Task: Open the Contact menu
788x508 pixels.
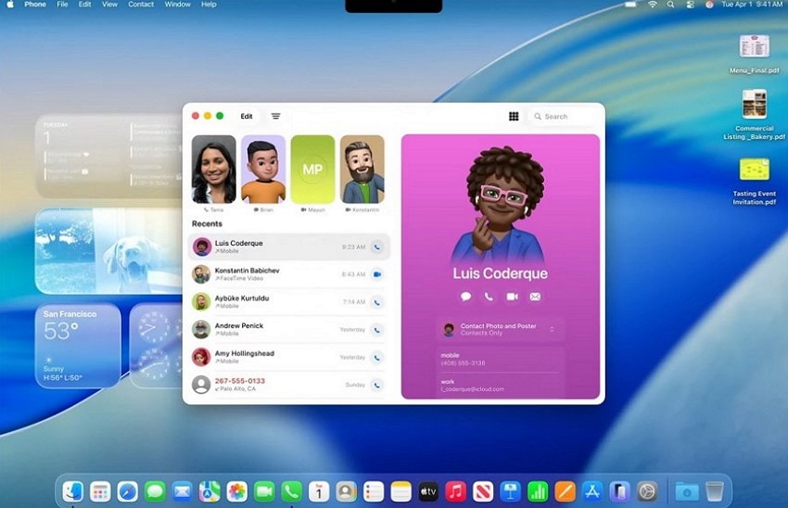Action: coord(141,4)
